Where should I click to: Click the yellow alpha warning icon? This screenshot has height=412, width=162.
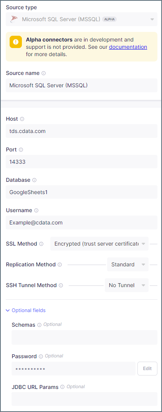(x=16, y=42)
